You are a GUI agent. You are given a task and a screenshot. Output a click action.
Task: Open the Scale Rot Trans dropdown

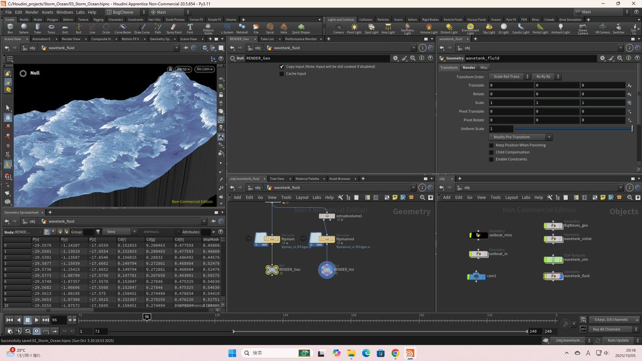point(510,76)
